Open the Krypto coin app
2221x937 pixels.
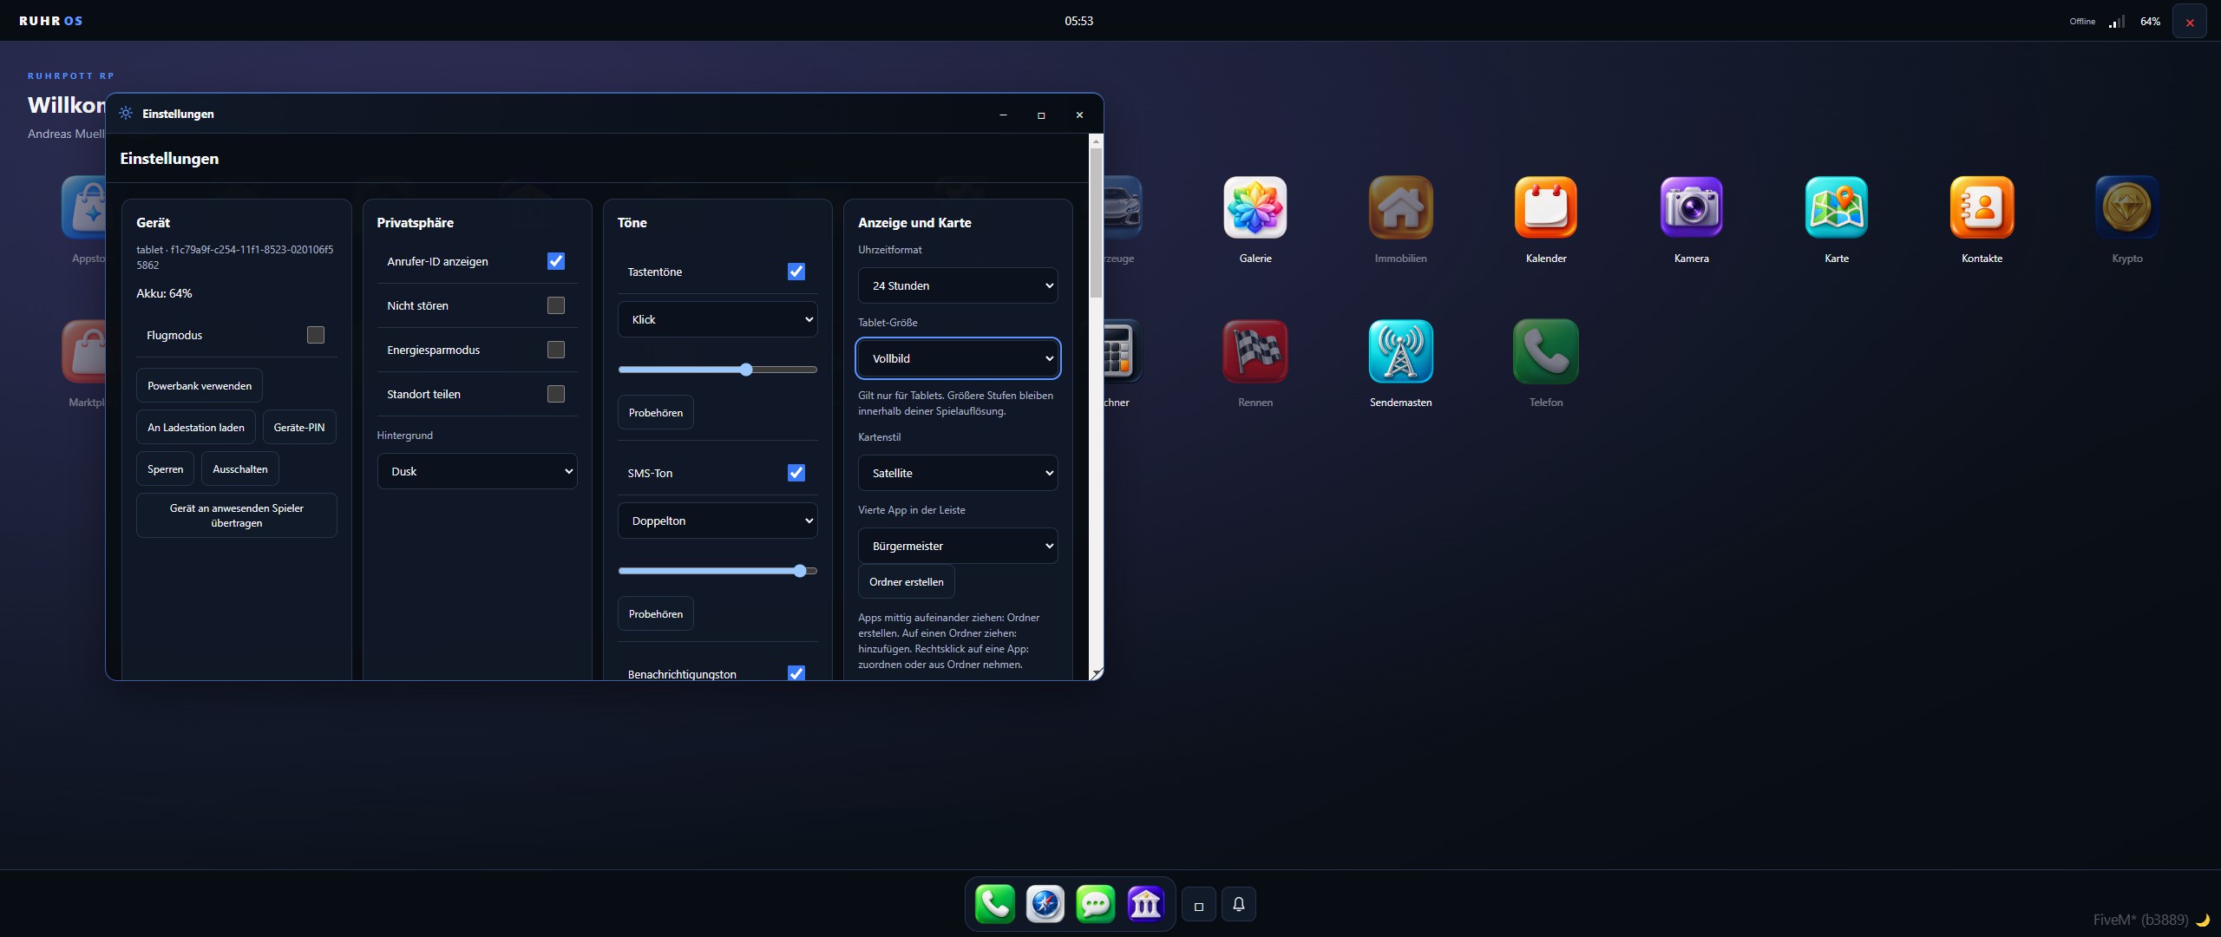(2127, 207)
